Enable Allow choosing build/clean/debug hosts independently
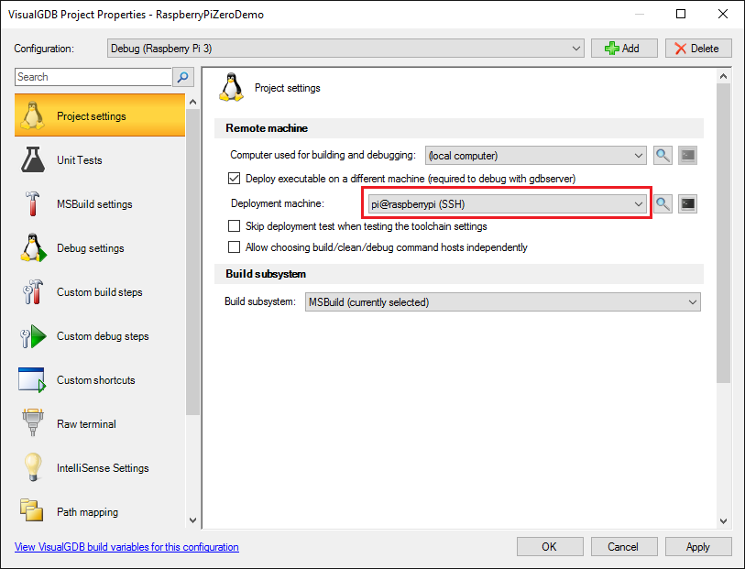Screen dimensions: 745x569 coord(235,247)
